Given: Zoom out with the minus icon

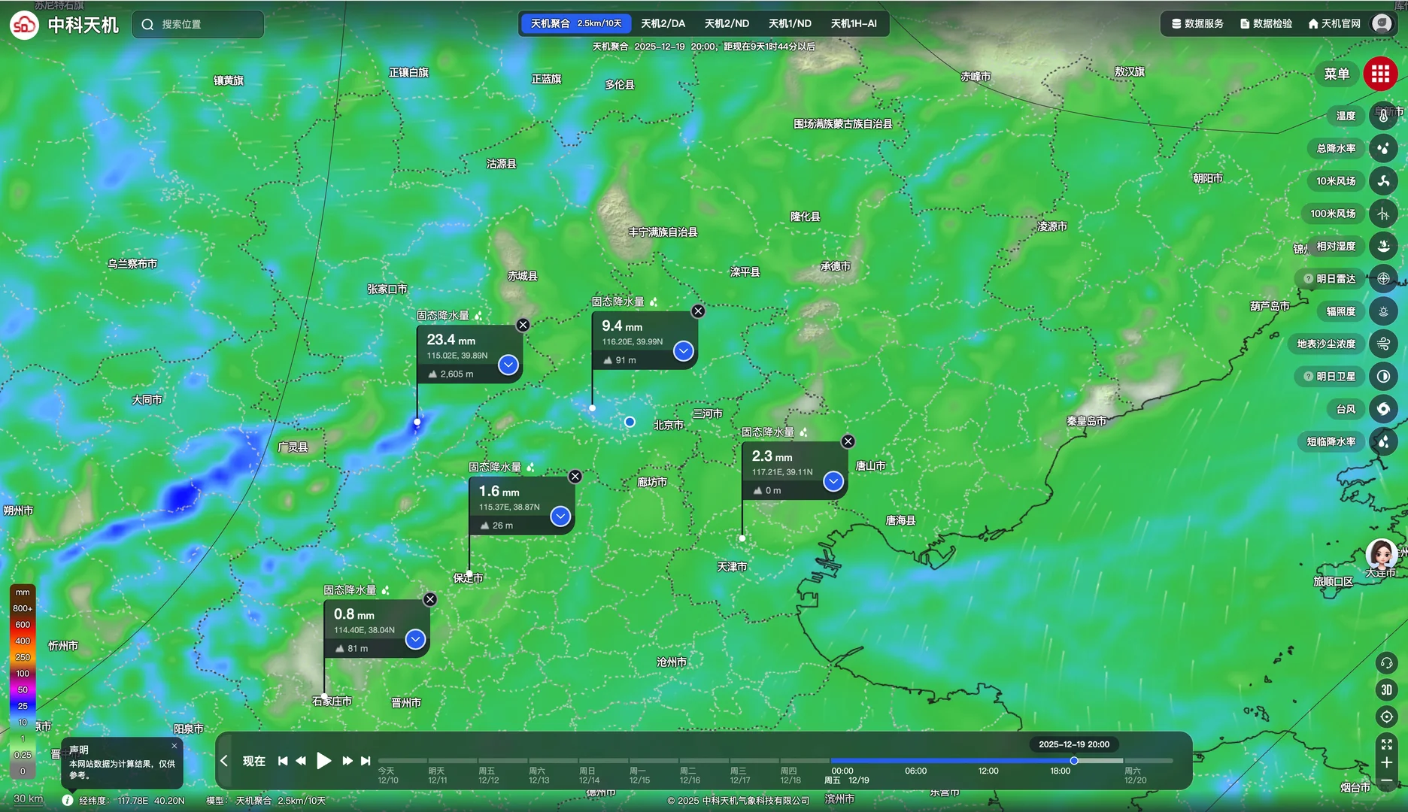Looking at the screenshot, I should (1386, 781).
